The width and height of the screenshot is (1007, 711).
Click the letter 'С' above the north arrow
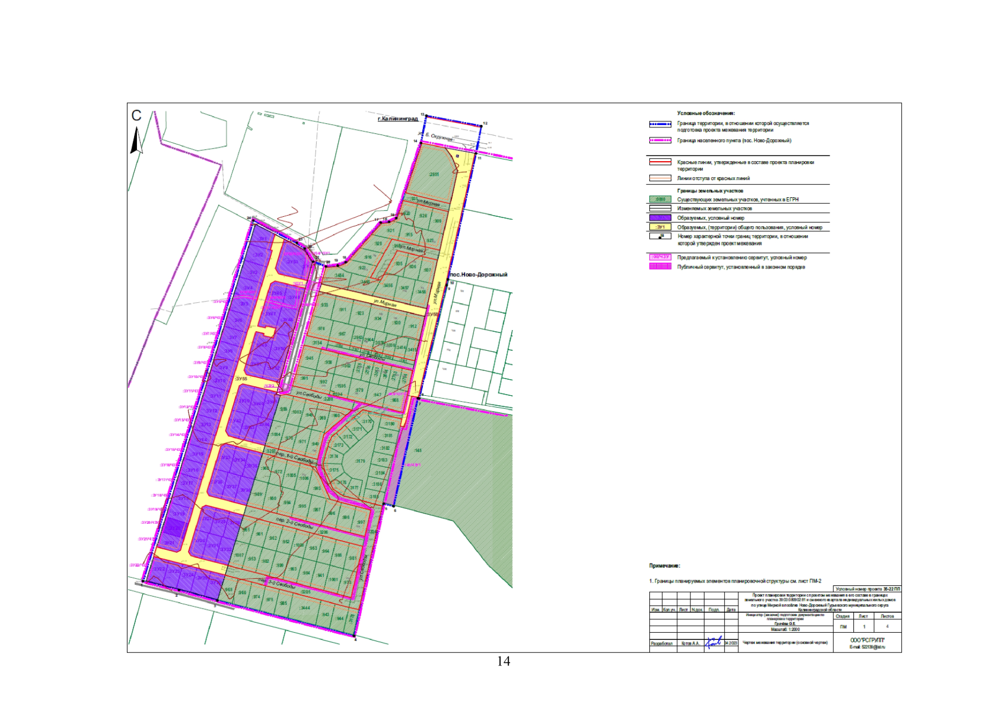tap(136, 116)
